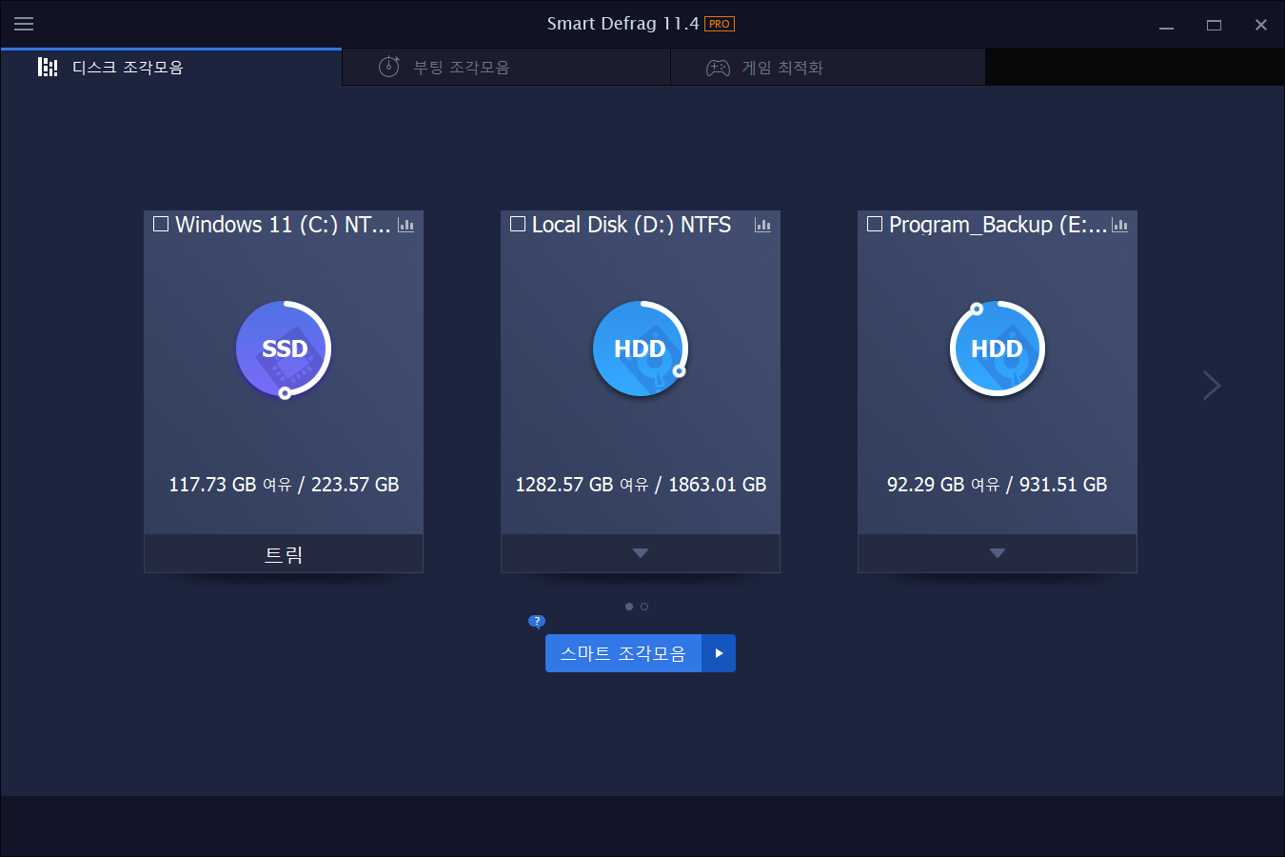This screenshot has width=1285, height=857.
Task: Open disk report chart for Program_Backup (E:)
Action: click(x=1119, y=226)
